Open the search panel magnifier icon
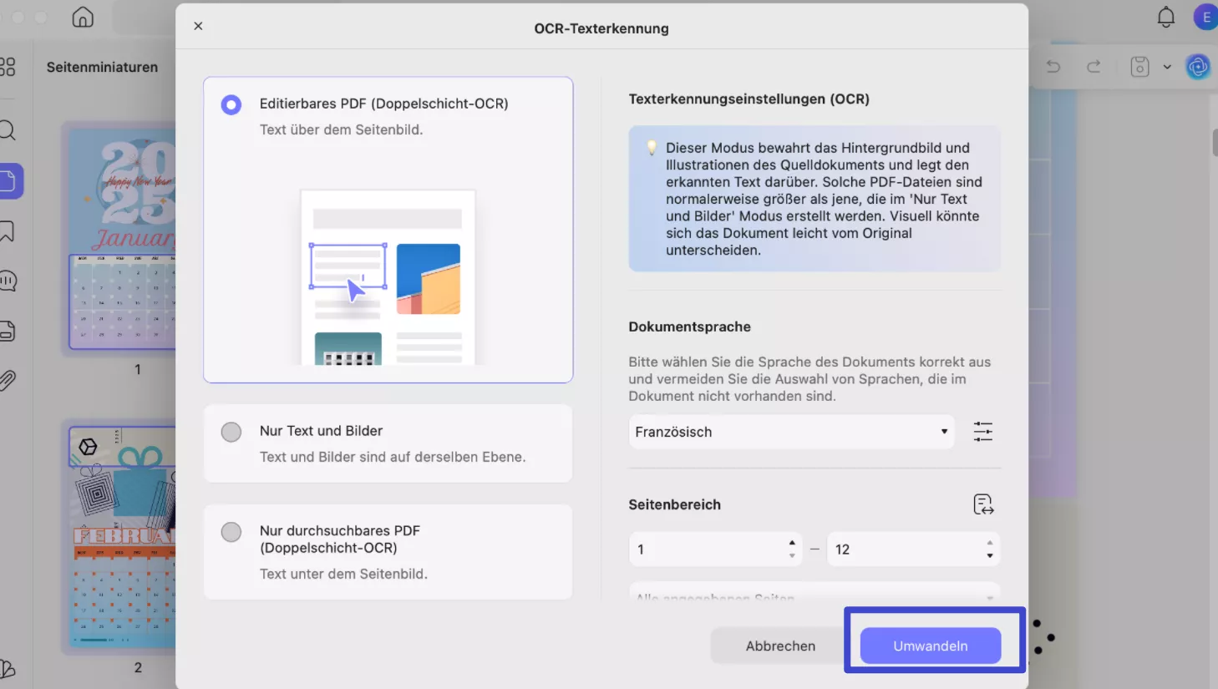The image size is (1218, 689). point(8,130)
